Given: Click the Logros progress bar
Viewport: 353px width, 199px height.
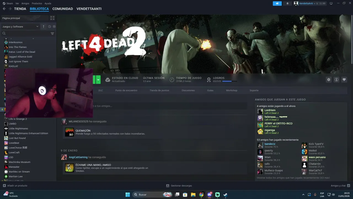Looking at the screenshot, I should coord(229,81).
